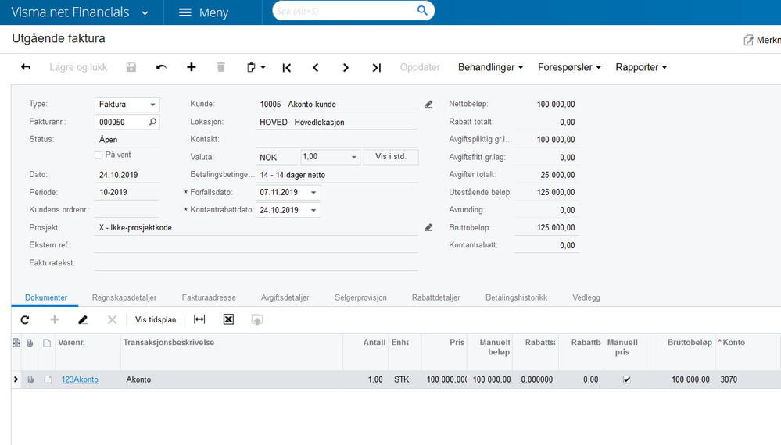
Task: Click the search field in top bar
Action: (x=346, y=11)
